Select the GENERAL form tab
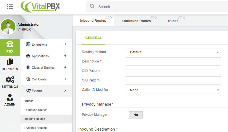The height and width of the screenshot is (132, 228). [x=93, y=38]
